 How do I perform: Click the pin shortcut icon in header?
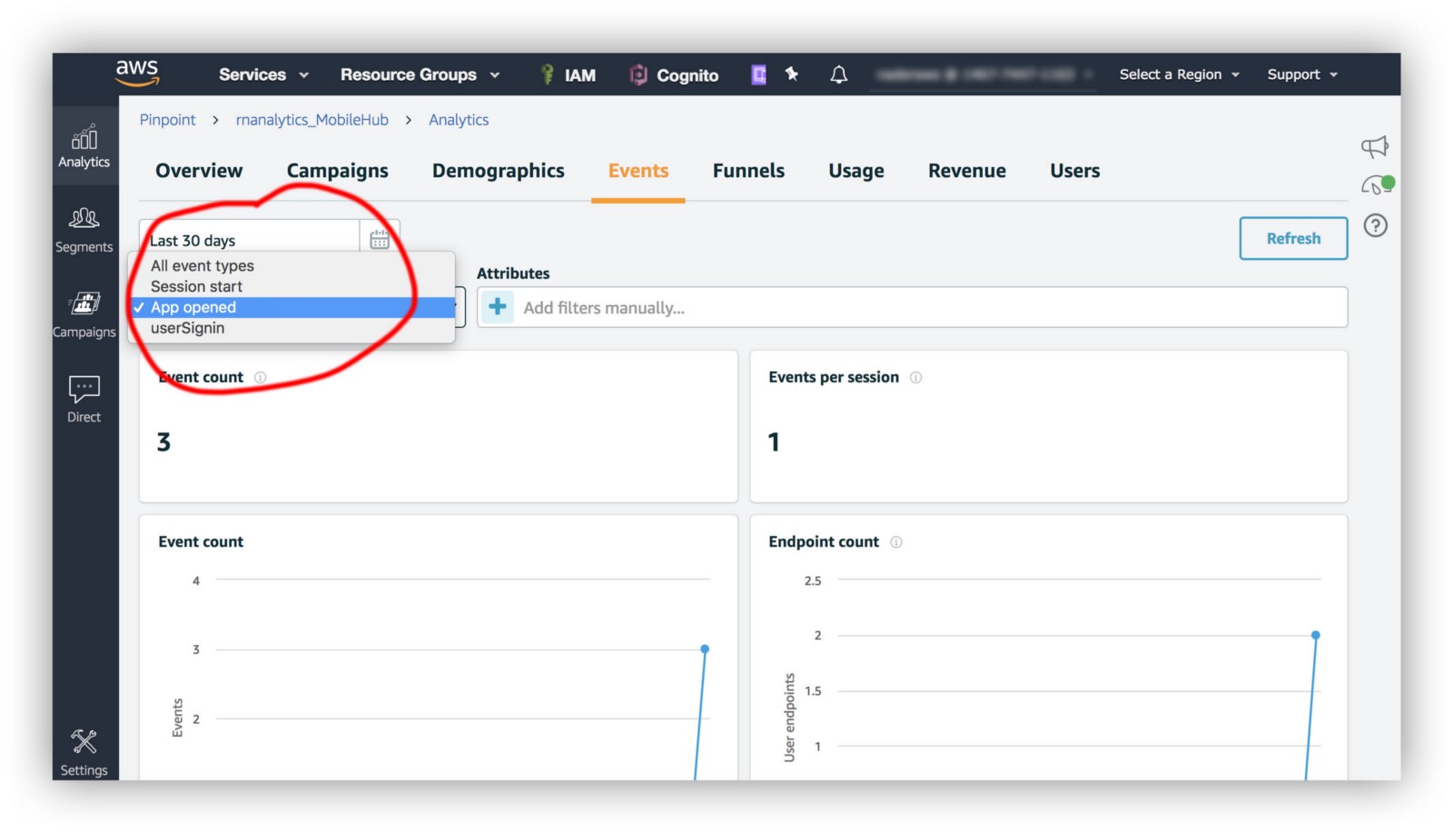point(792,74)
